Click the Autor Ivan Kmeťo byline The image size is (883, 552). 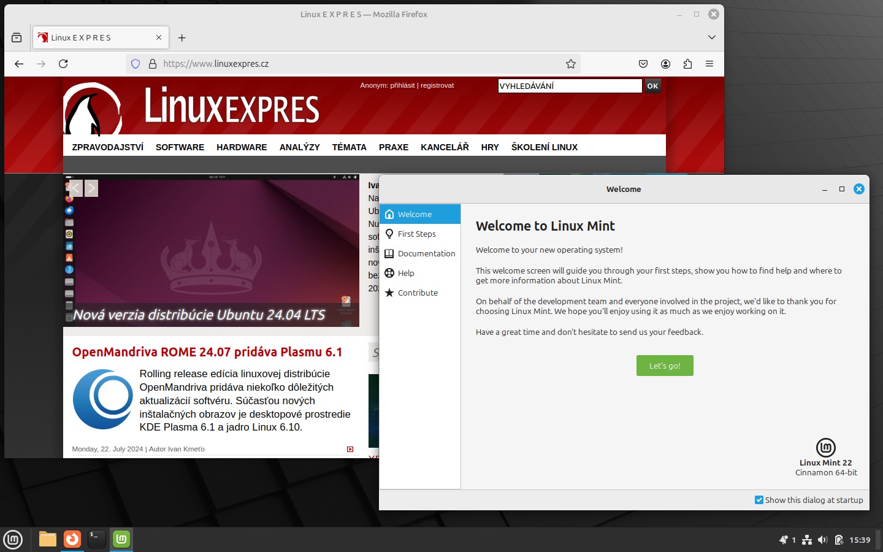(x=177, y=449)
